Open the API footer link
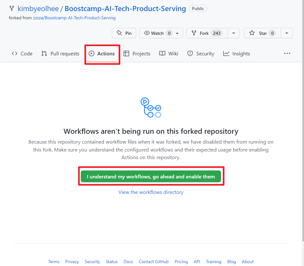The image size is (304, 266). (197, 262)
